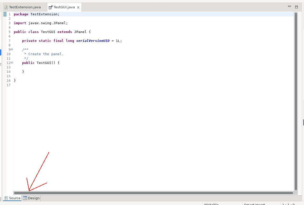Place cursor on serialVersionUID field name

pyautogui.click(x=93, y=41)
